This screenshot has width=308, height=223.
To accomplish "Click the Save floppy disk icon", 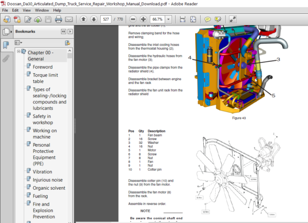I will (x=48, y=19).
